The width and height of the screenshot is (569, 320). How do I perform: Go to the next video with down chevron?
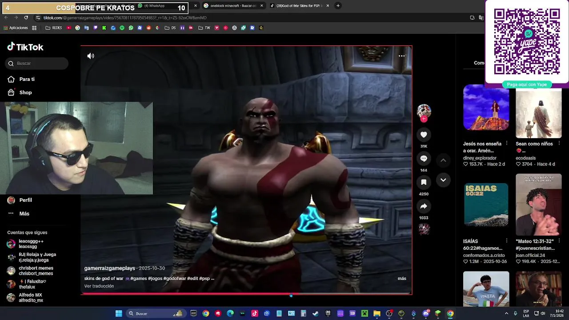[x=443, y=180]
